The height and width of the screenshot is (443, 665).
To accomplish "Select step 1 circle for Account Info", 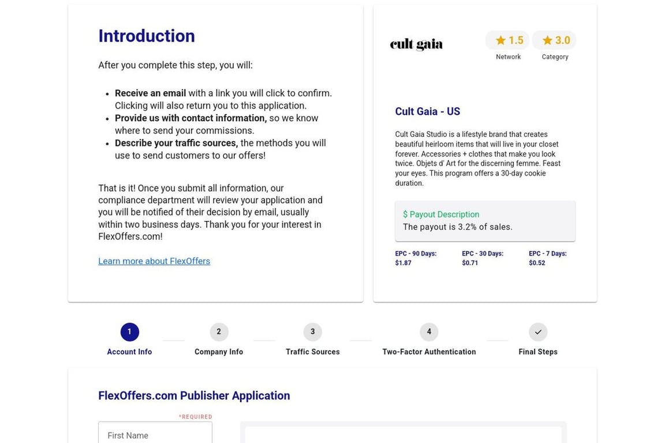I will click(x=129, y=332).
